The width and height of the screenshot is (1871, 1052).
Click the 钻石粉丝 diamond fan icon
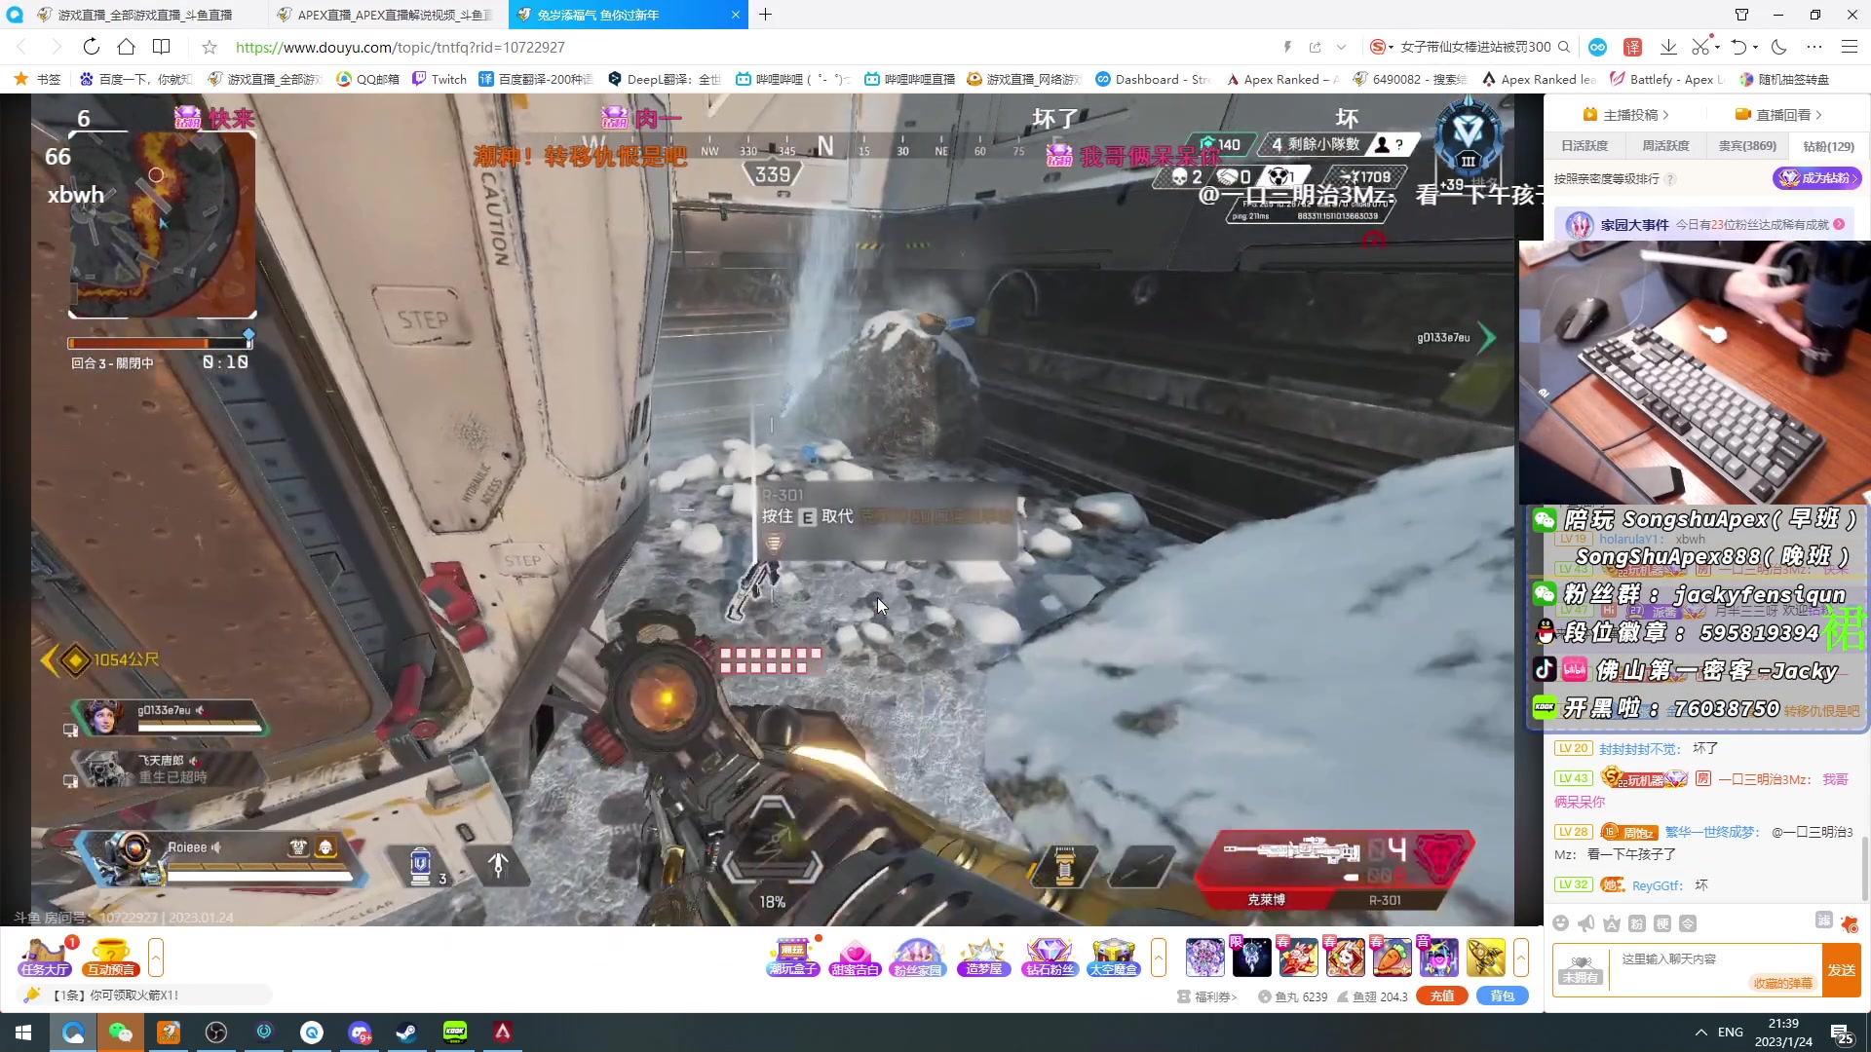1049,957
